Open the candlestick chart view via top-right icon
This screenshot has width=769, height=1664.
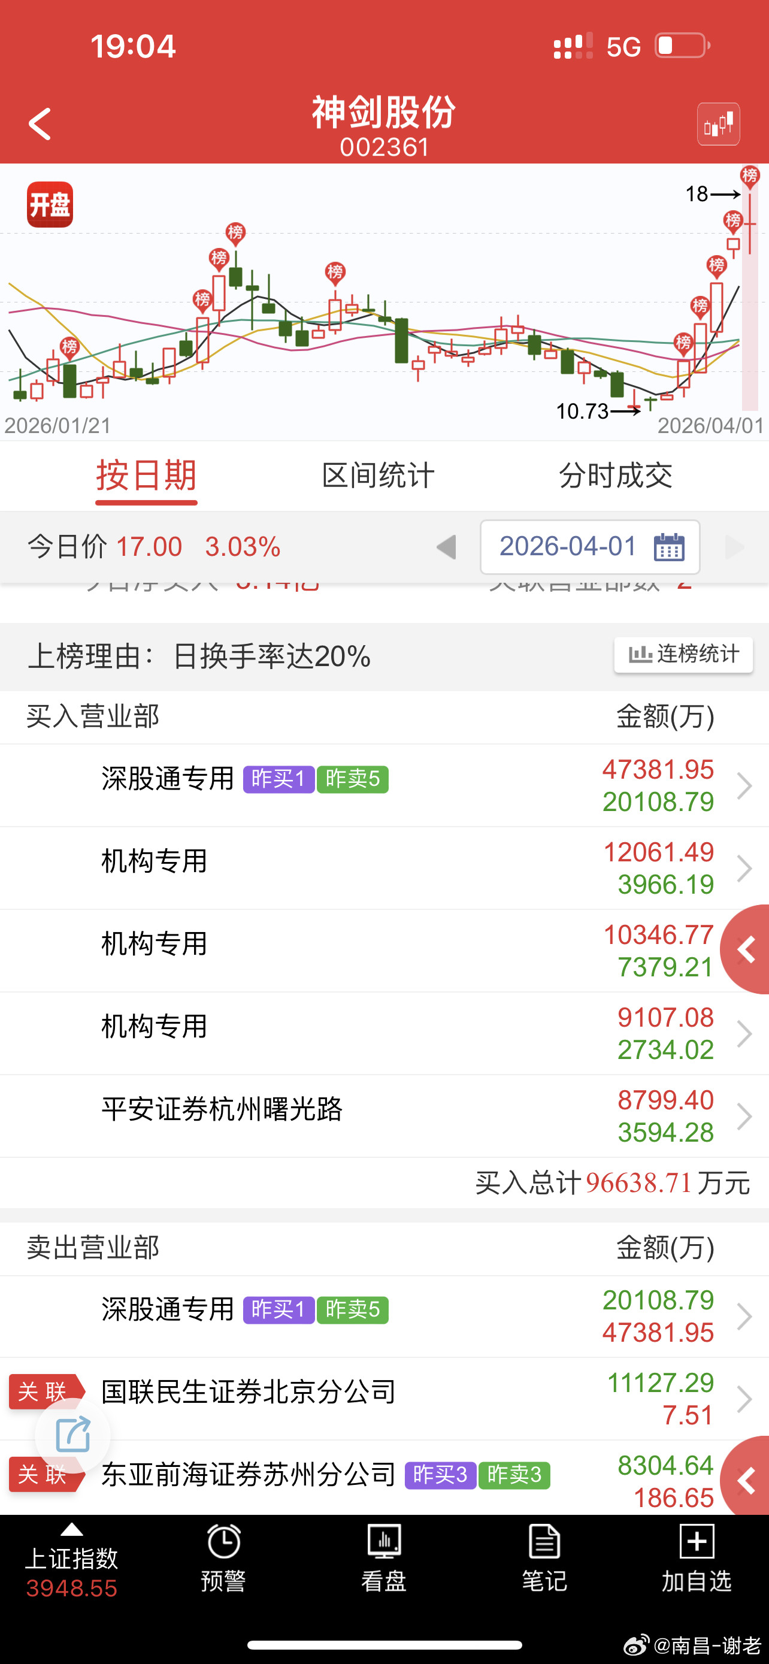click(719, 123)
